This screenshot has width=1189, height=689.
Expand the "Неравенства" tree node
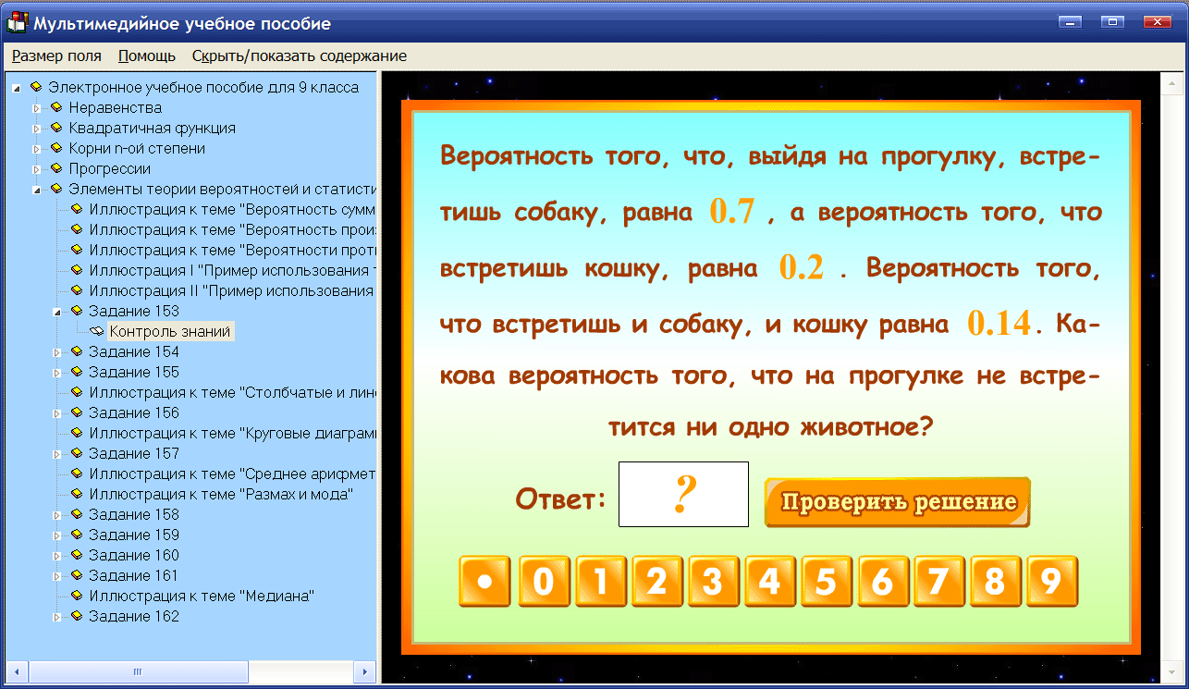35,107
